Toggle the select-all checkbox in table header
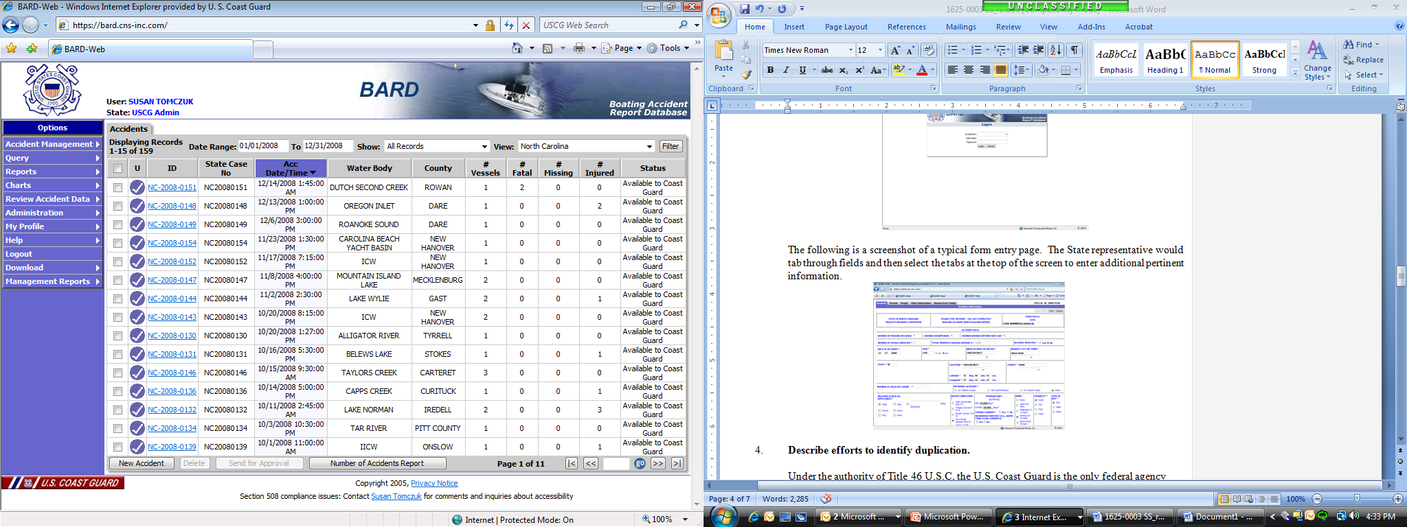Image resolution: width=1407 pixels, height=527 pixels. tap(117, 168)
